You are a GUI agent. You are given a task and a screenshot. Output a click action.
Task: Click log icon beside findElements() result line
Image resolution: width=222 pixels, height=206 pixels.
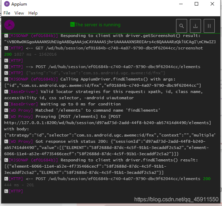pos(6,160)
